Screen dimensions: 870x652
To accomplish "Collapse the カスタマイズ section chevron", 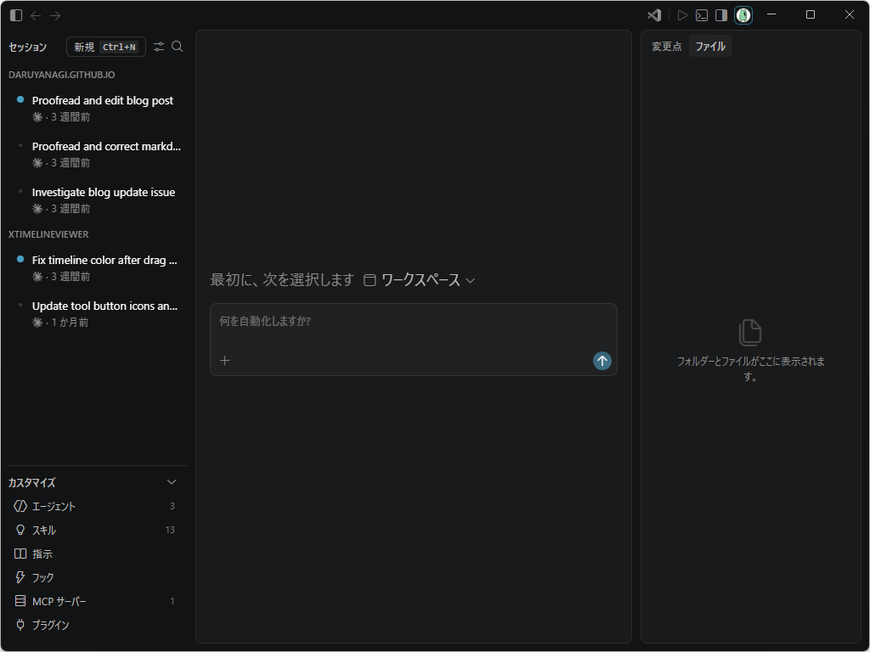I will (x=172, y=482).
